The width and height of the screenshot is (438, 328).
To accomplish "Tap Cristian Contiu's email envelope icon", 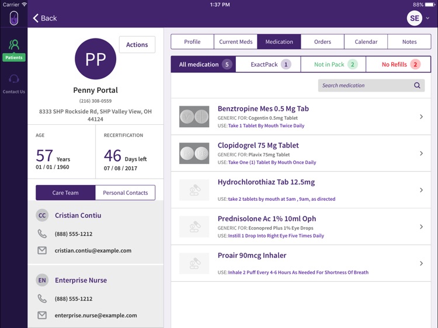I will pyautogui.click(x=42, y=250).
